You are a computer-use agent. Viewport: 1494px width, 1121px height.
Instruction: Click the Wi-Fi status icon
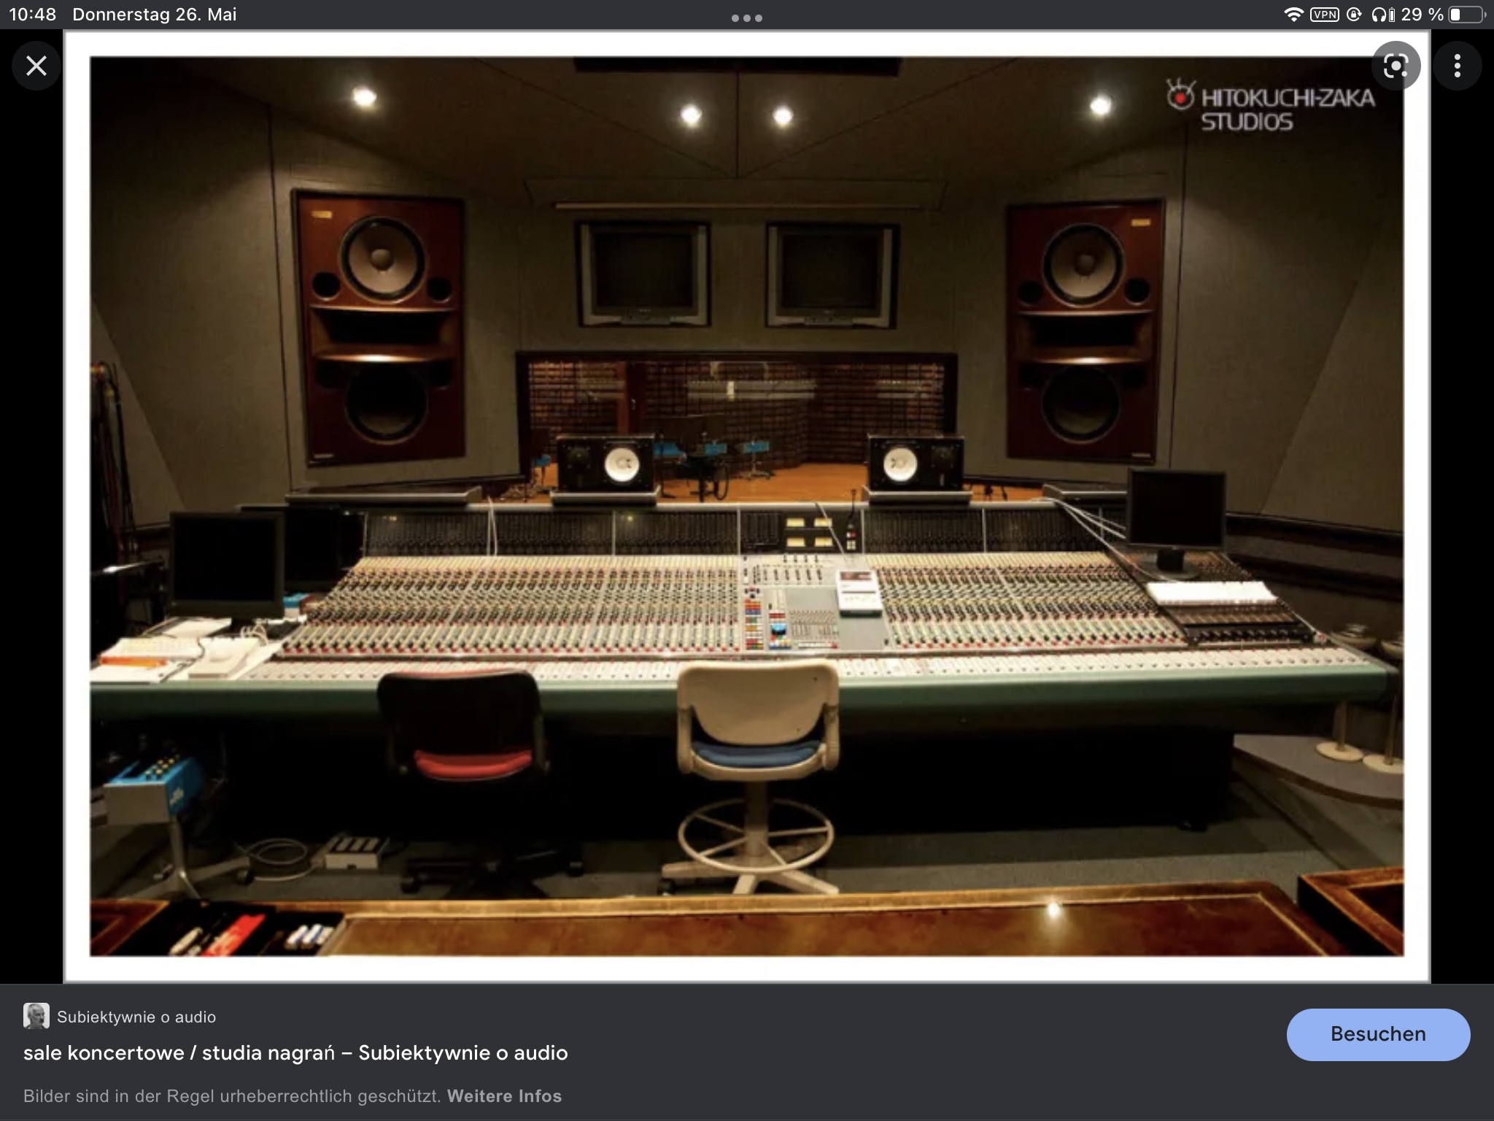tap(1293, 15)
